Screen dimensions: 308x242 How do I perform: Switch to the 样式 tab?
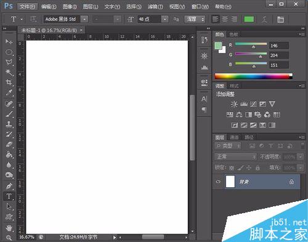coord(234,86)
